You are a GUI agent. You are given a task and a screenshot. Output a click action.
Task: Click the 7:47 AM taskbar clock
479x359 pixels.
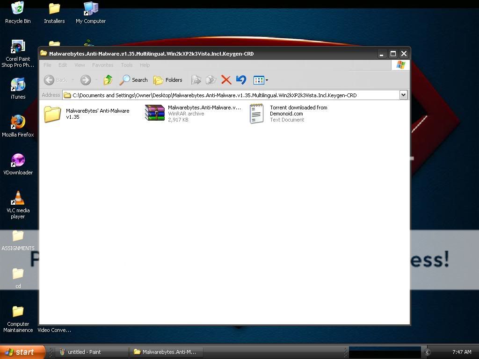[462, 352]
